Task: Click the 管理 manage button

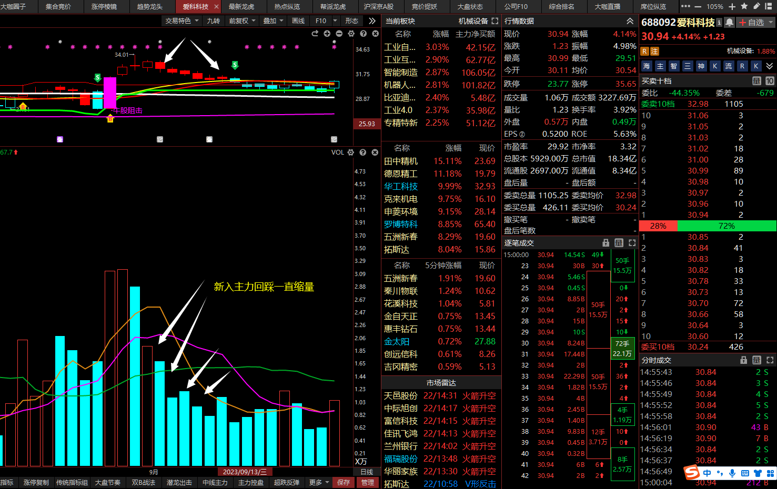Action: point(368,483)
